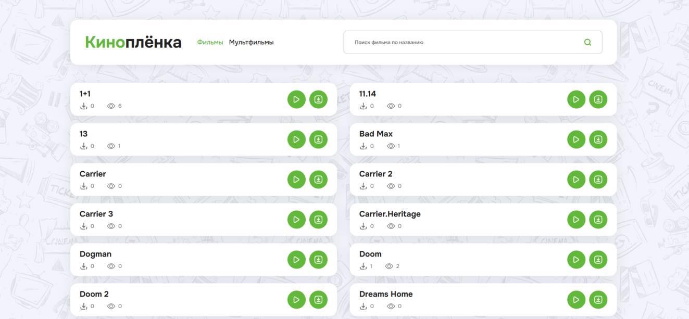The height and width of the screenshot is (319, 689).
Task: Download the Bad Max film
Action: coord(598,139)
